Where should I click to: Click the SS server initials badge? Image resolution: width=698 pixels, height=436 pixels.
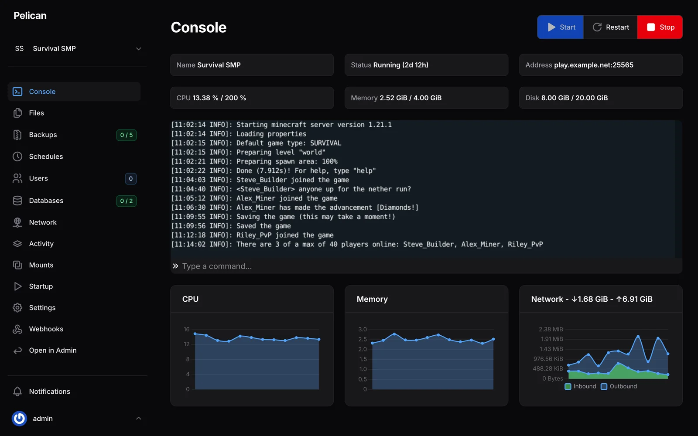(19, 48)
